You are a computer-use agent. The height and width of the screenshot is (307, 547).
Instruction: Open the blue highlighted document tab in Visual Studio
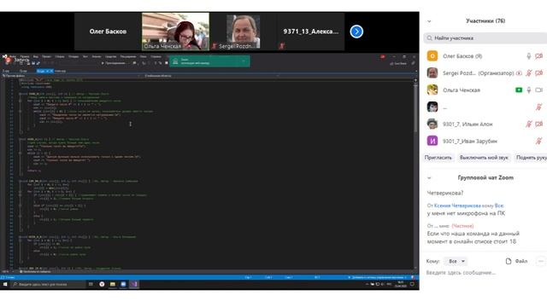tap(45, 71)
